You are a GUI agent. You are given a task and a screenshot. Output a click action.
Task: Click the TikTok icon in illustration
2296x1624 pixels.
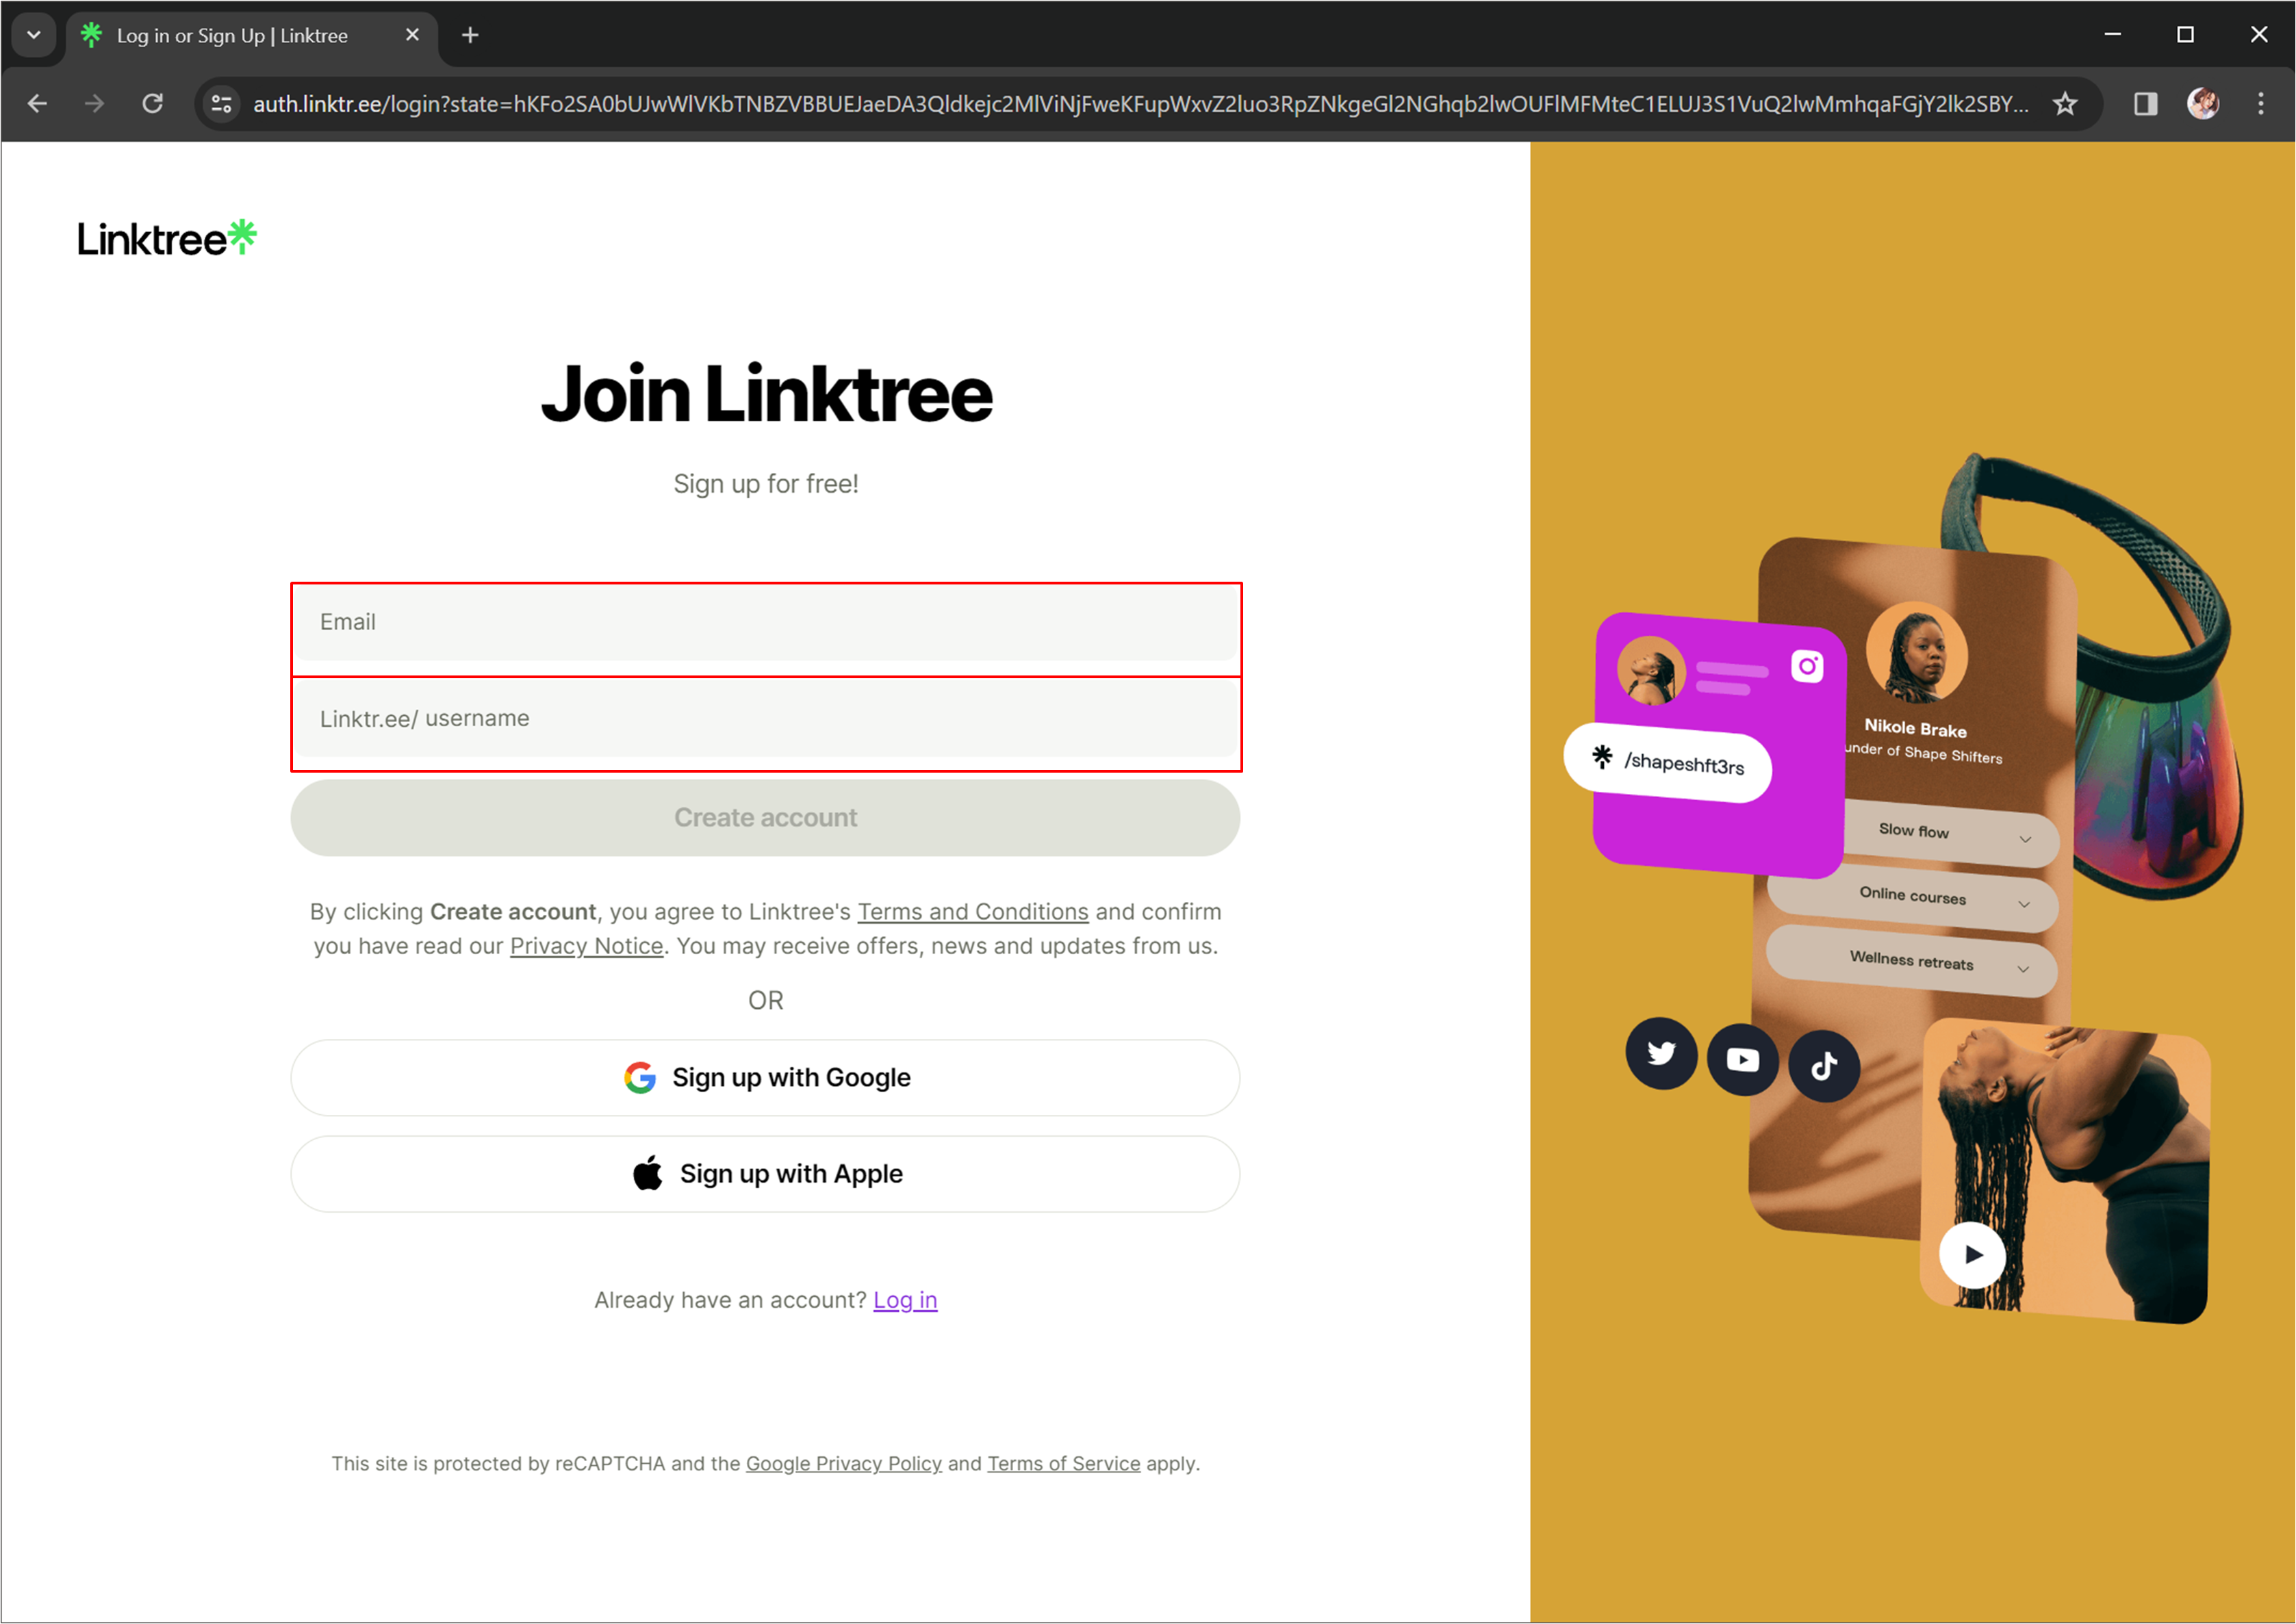(x=1824, y=1066)
